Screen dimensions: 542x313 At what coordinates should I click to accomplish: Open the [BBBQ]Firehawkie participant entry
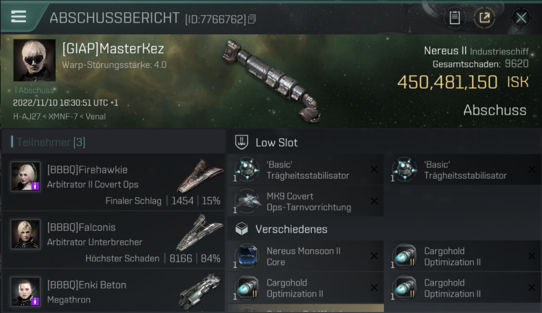(x=113, y=182)
